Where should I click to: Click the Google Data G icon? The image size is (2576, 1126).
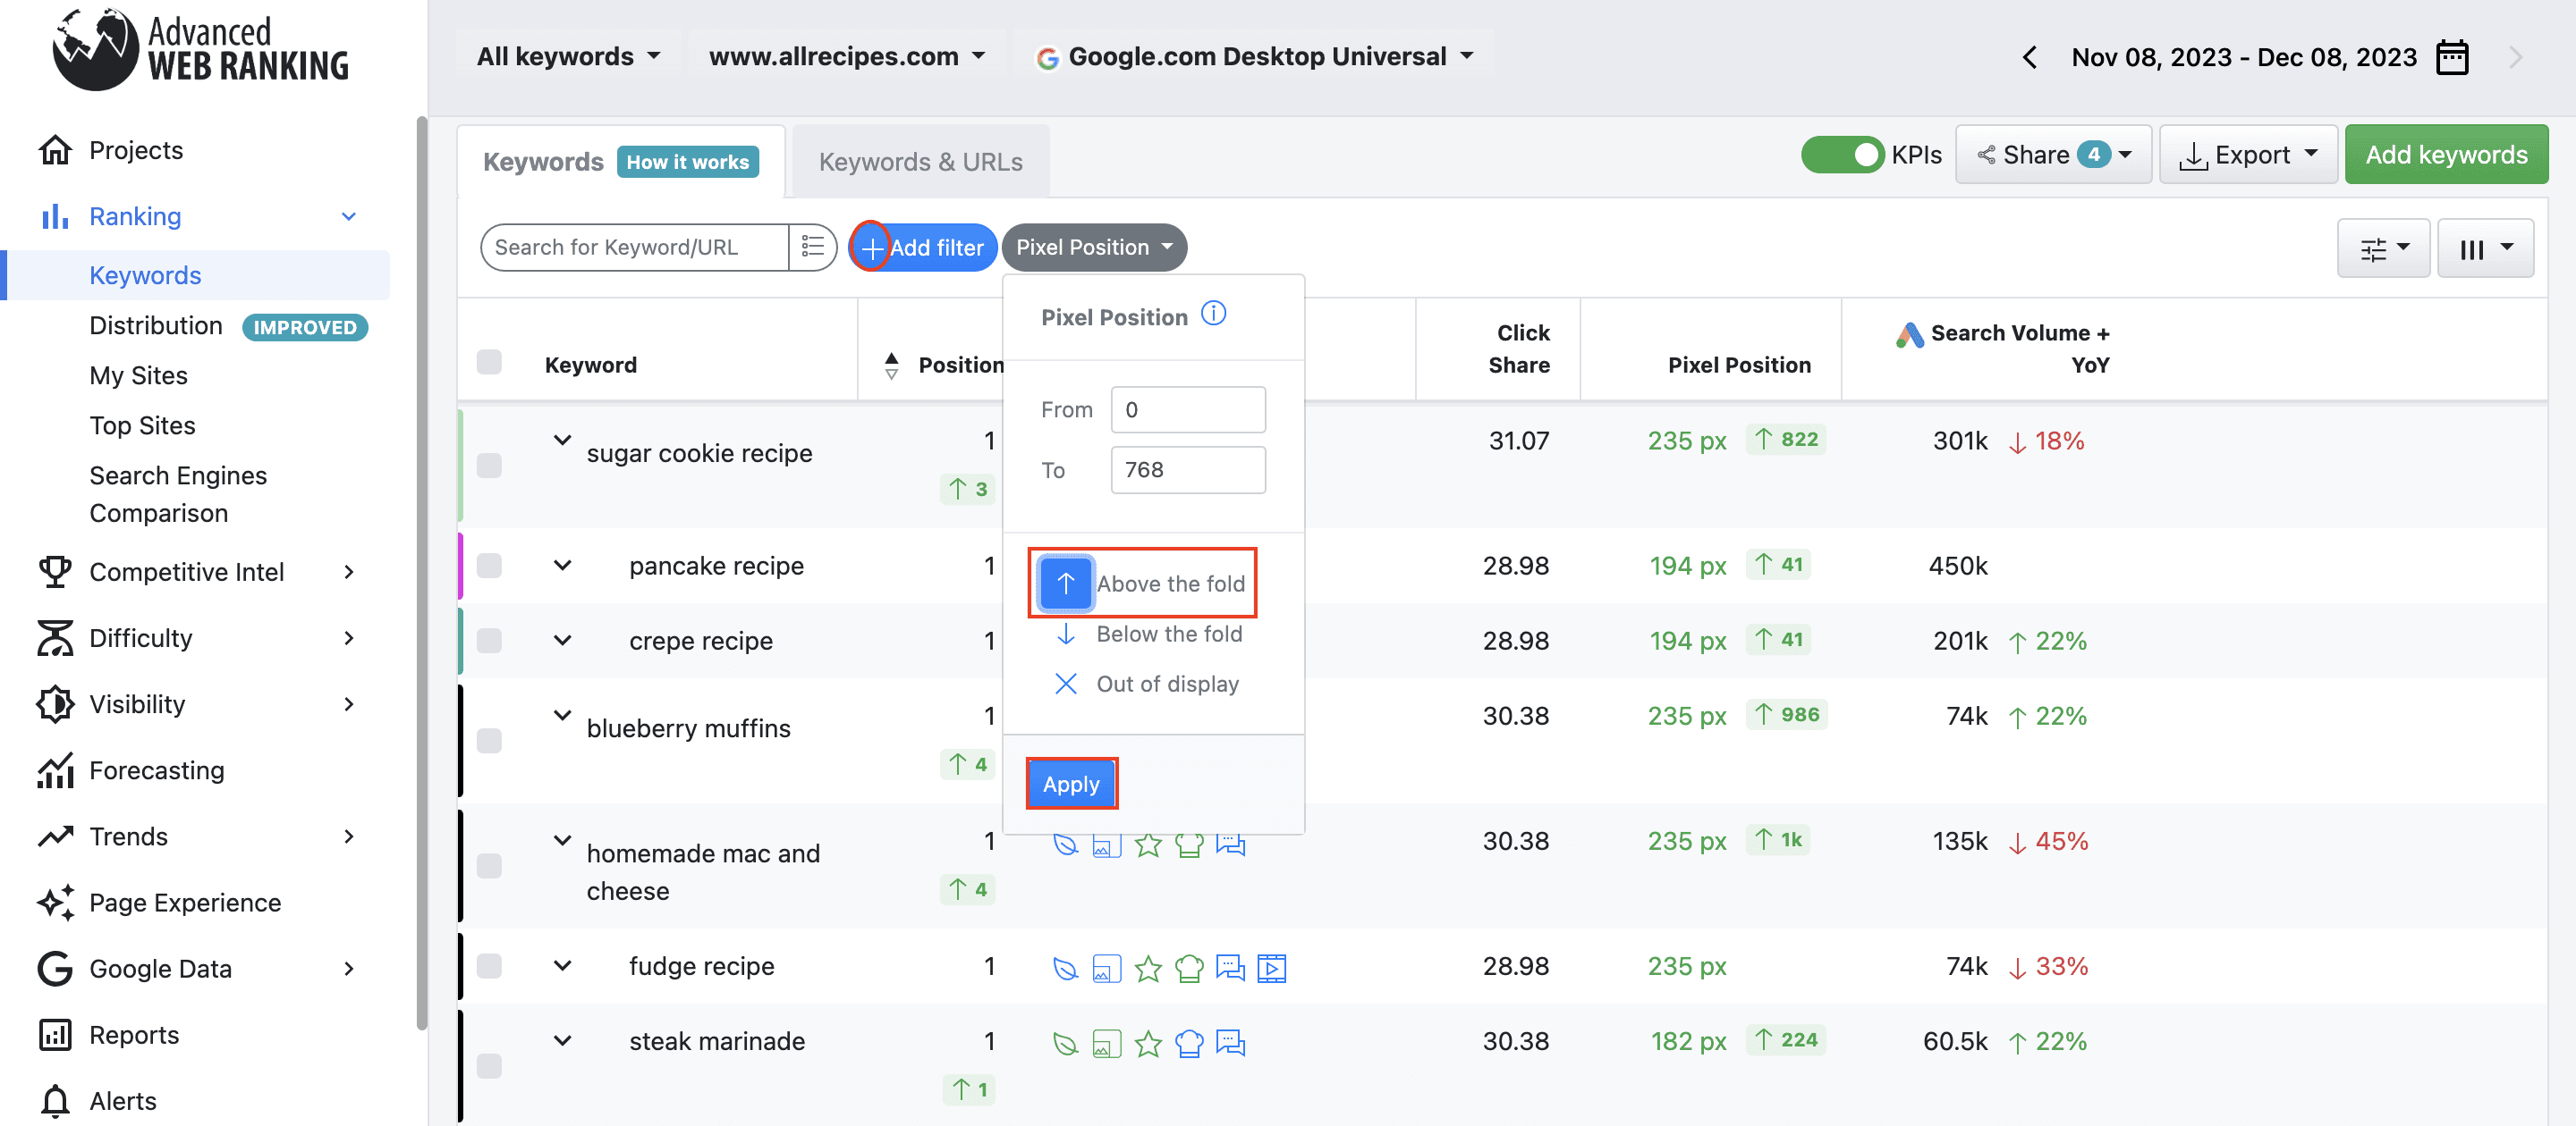(55, 968)
